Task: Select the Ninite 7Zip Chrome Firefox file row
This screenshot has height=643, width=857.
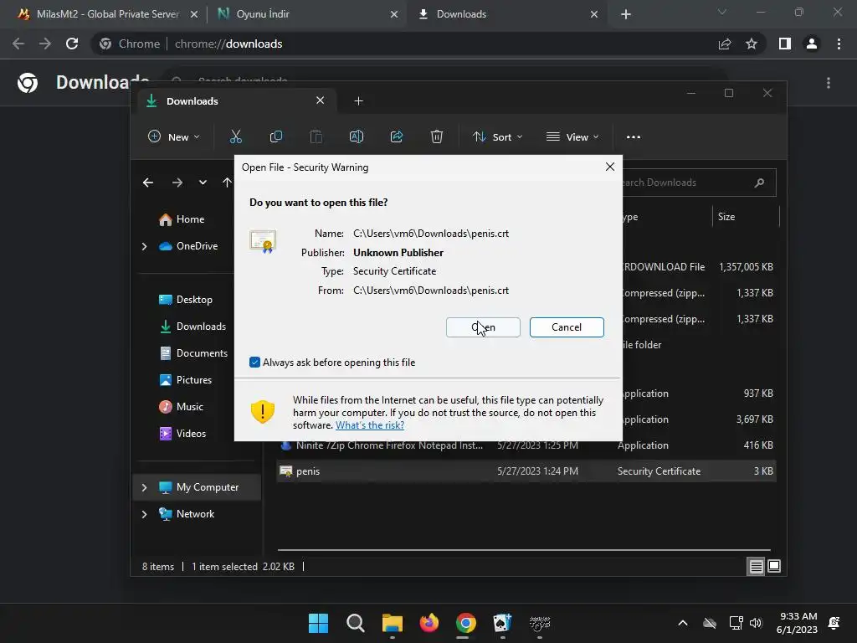Action: point(526,445)
